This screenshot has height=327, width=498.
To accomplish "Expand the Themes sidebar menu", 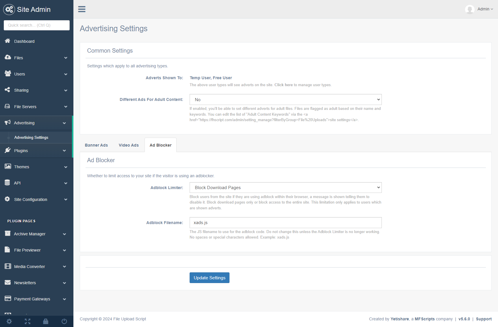I will 36,167.
